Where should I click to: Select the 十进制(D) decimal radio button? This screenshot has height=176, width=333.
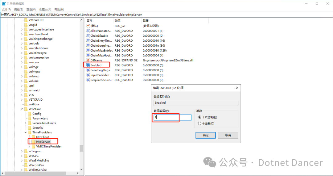point(199,123)
